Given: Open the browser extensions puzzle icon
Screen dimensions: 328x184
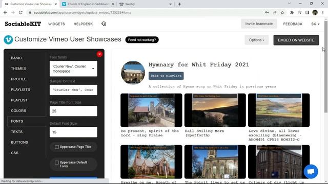Looking at the screenshot, I should (292, 12).
